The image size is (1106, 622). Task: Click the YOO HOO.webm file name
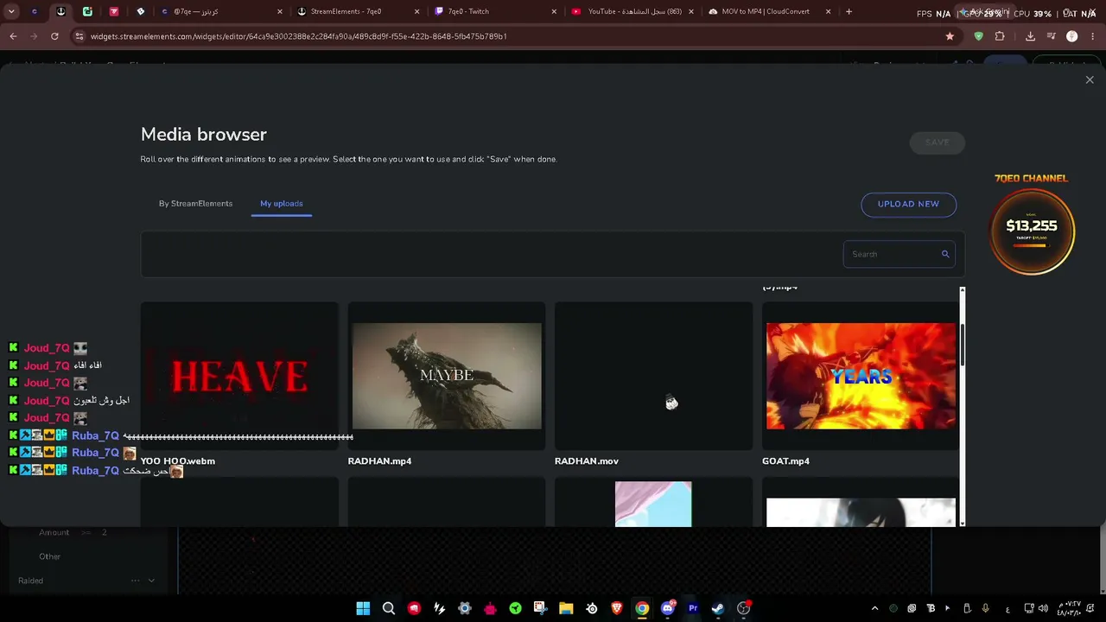pos(178,461)
